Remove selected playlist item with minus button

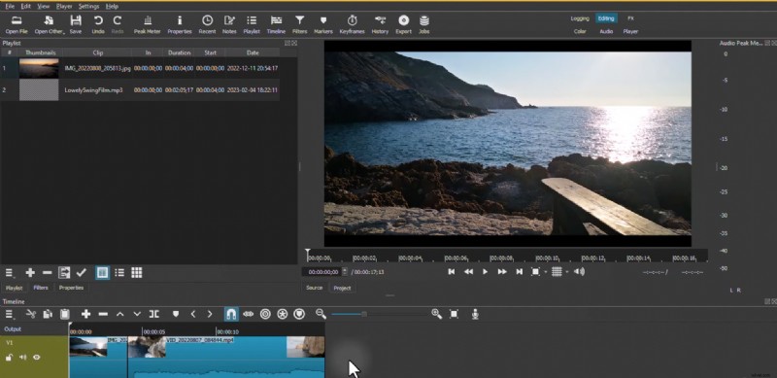coord(47,273)
